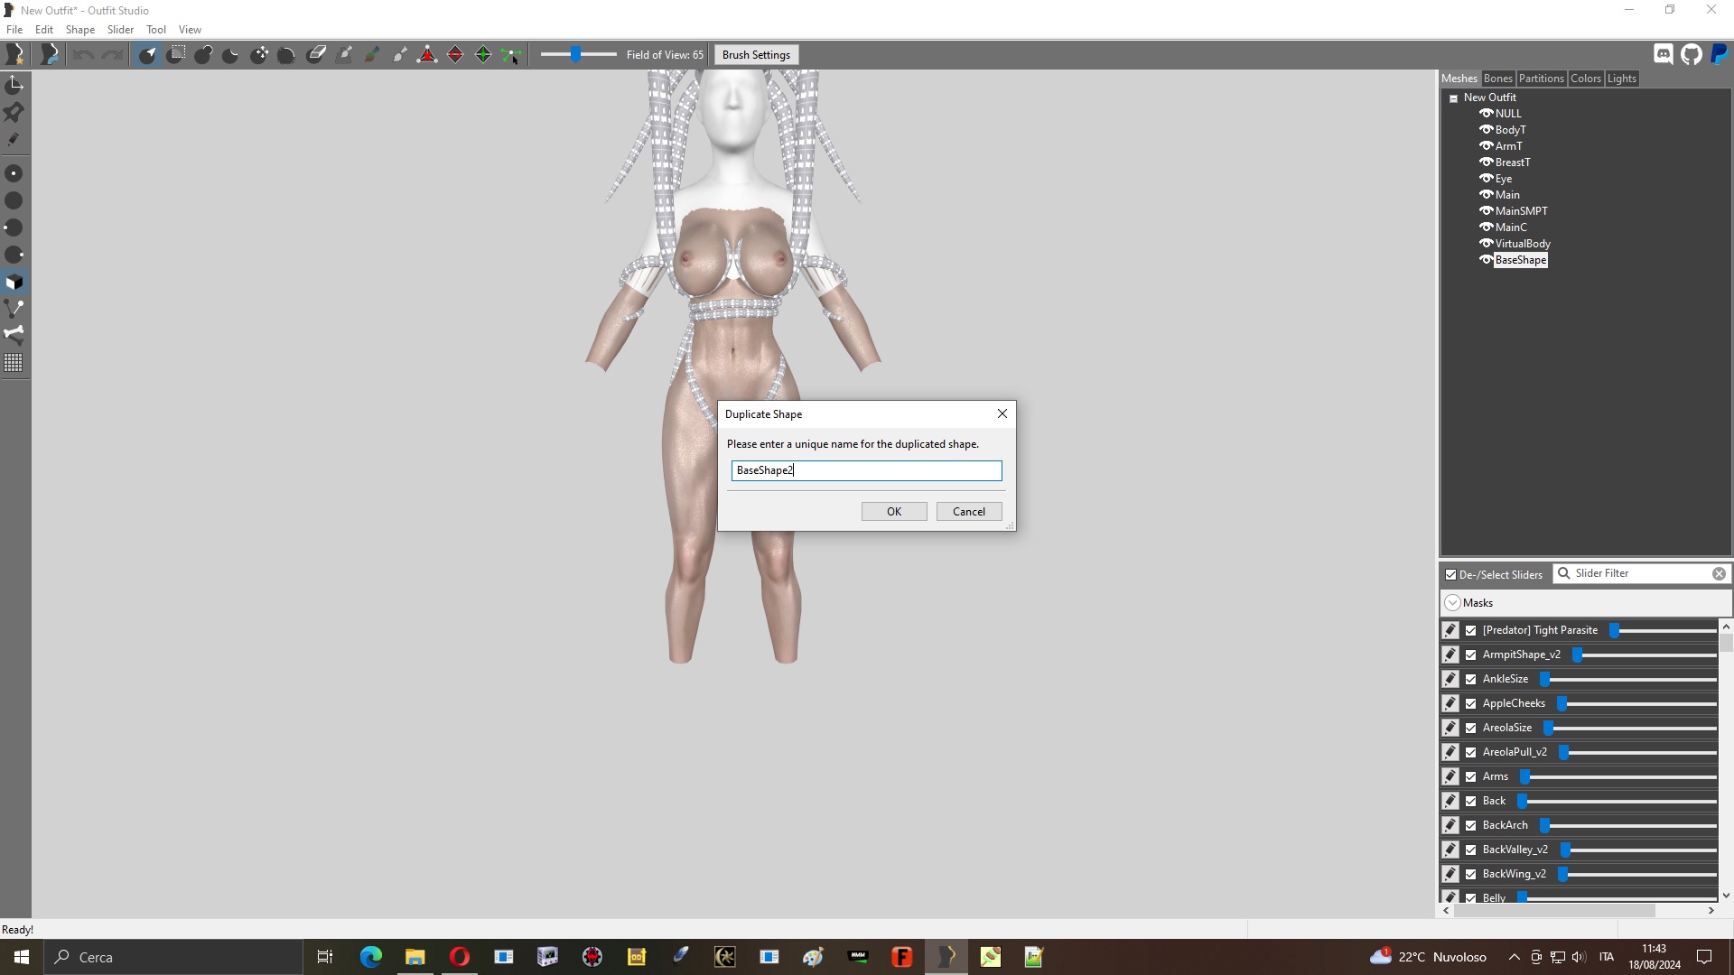Switch to the Partitions tab
The height and width of the screenshot is (975, 1734).
pos(1541,79)
